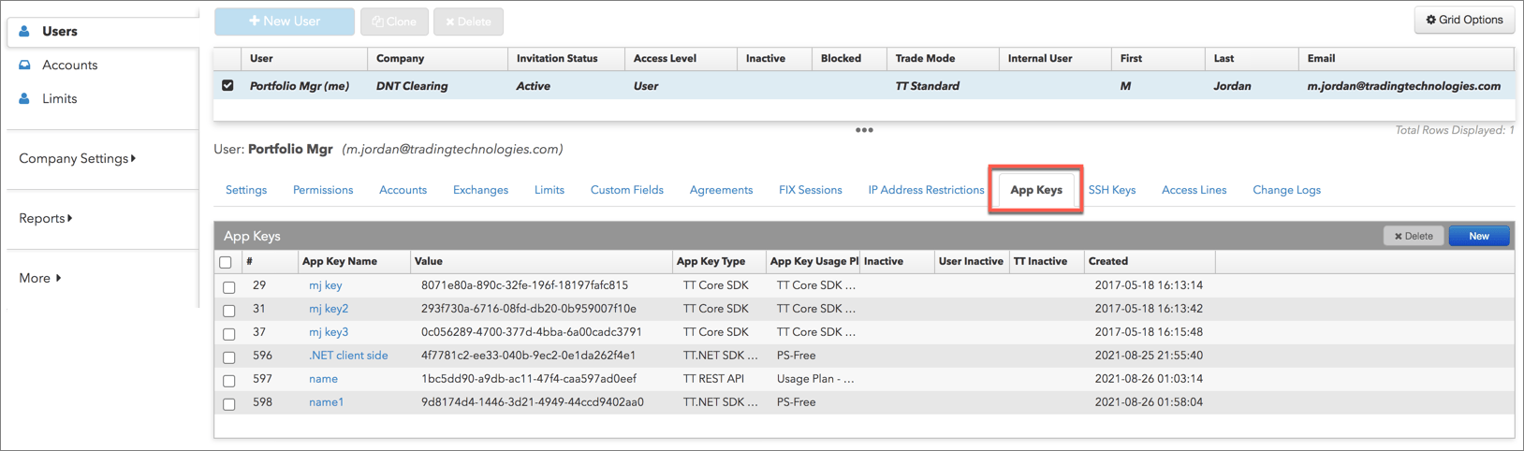Check the box for app key 596
The image size is (1524, 451).
point(229,356)
